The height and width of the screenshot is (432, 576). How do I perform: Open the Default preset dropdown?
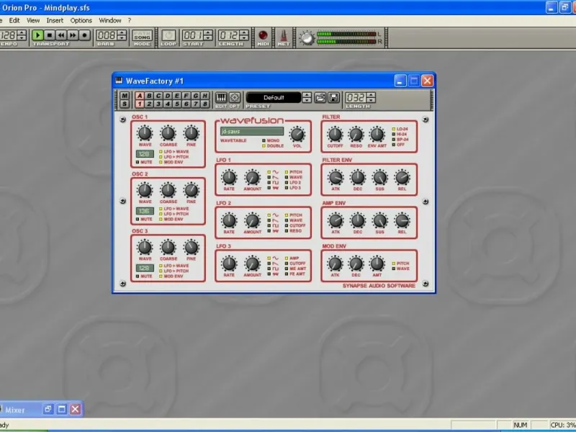(x=274, y=97)
